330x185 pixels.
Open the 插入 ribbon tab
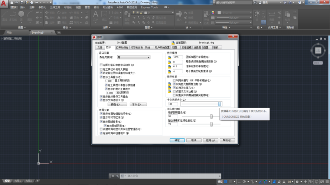(23, 7)
